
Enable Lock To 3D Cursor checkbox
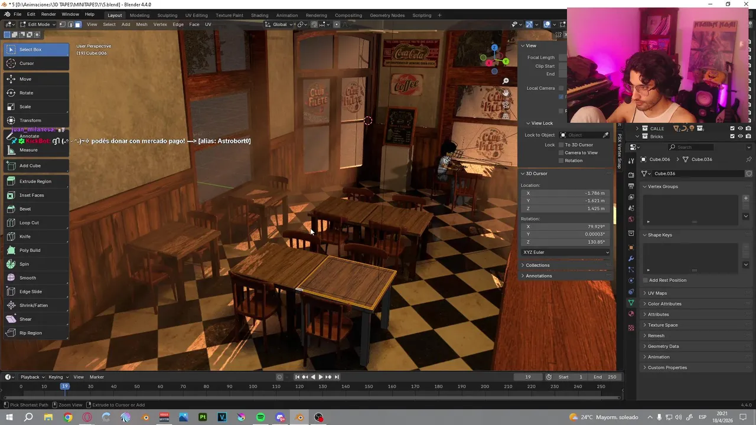[x=561, y=145]
